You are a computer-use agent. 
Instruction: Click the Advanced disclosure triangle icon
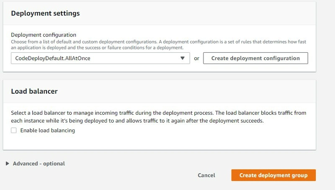[x=8, y=164]
